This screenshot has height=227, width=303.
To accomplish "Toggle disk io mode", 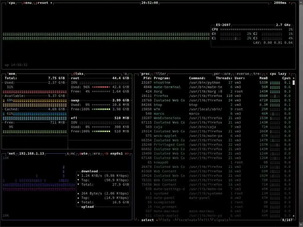I will (125, 74).
